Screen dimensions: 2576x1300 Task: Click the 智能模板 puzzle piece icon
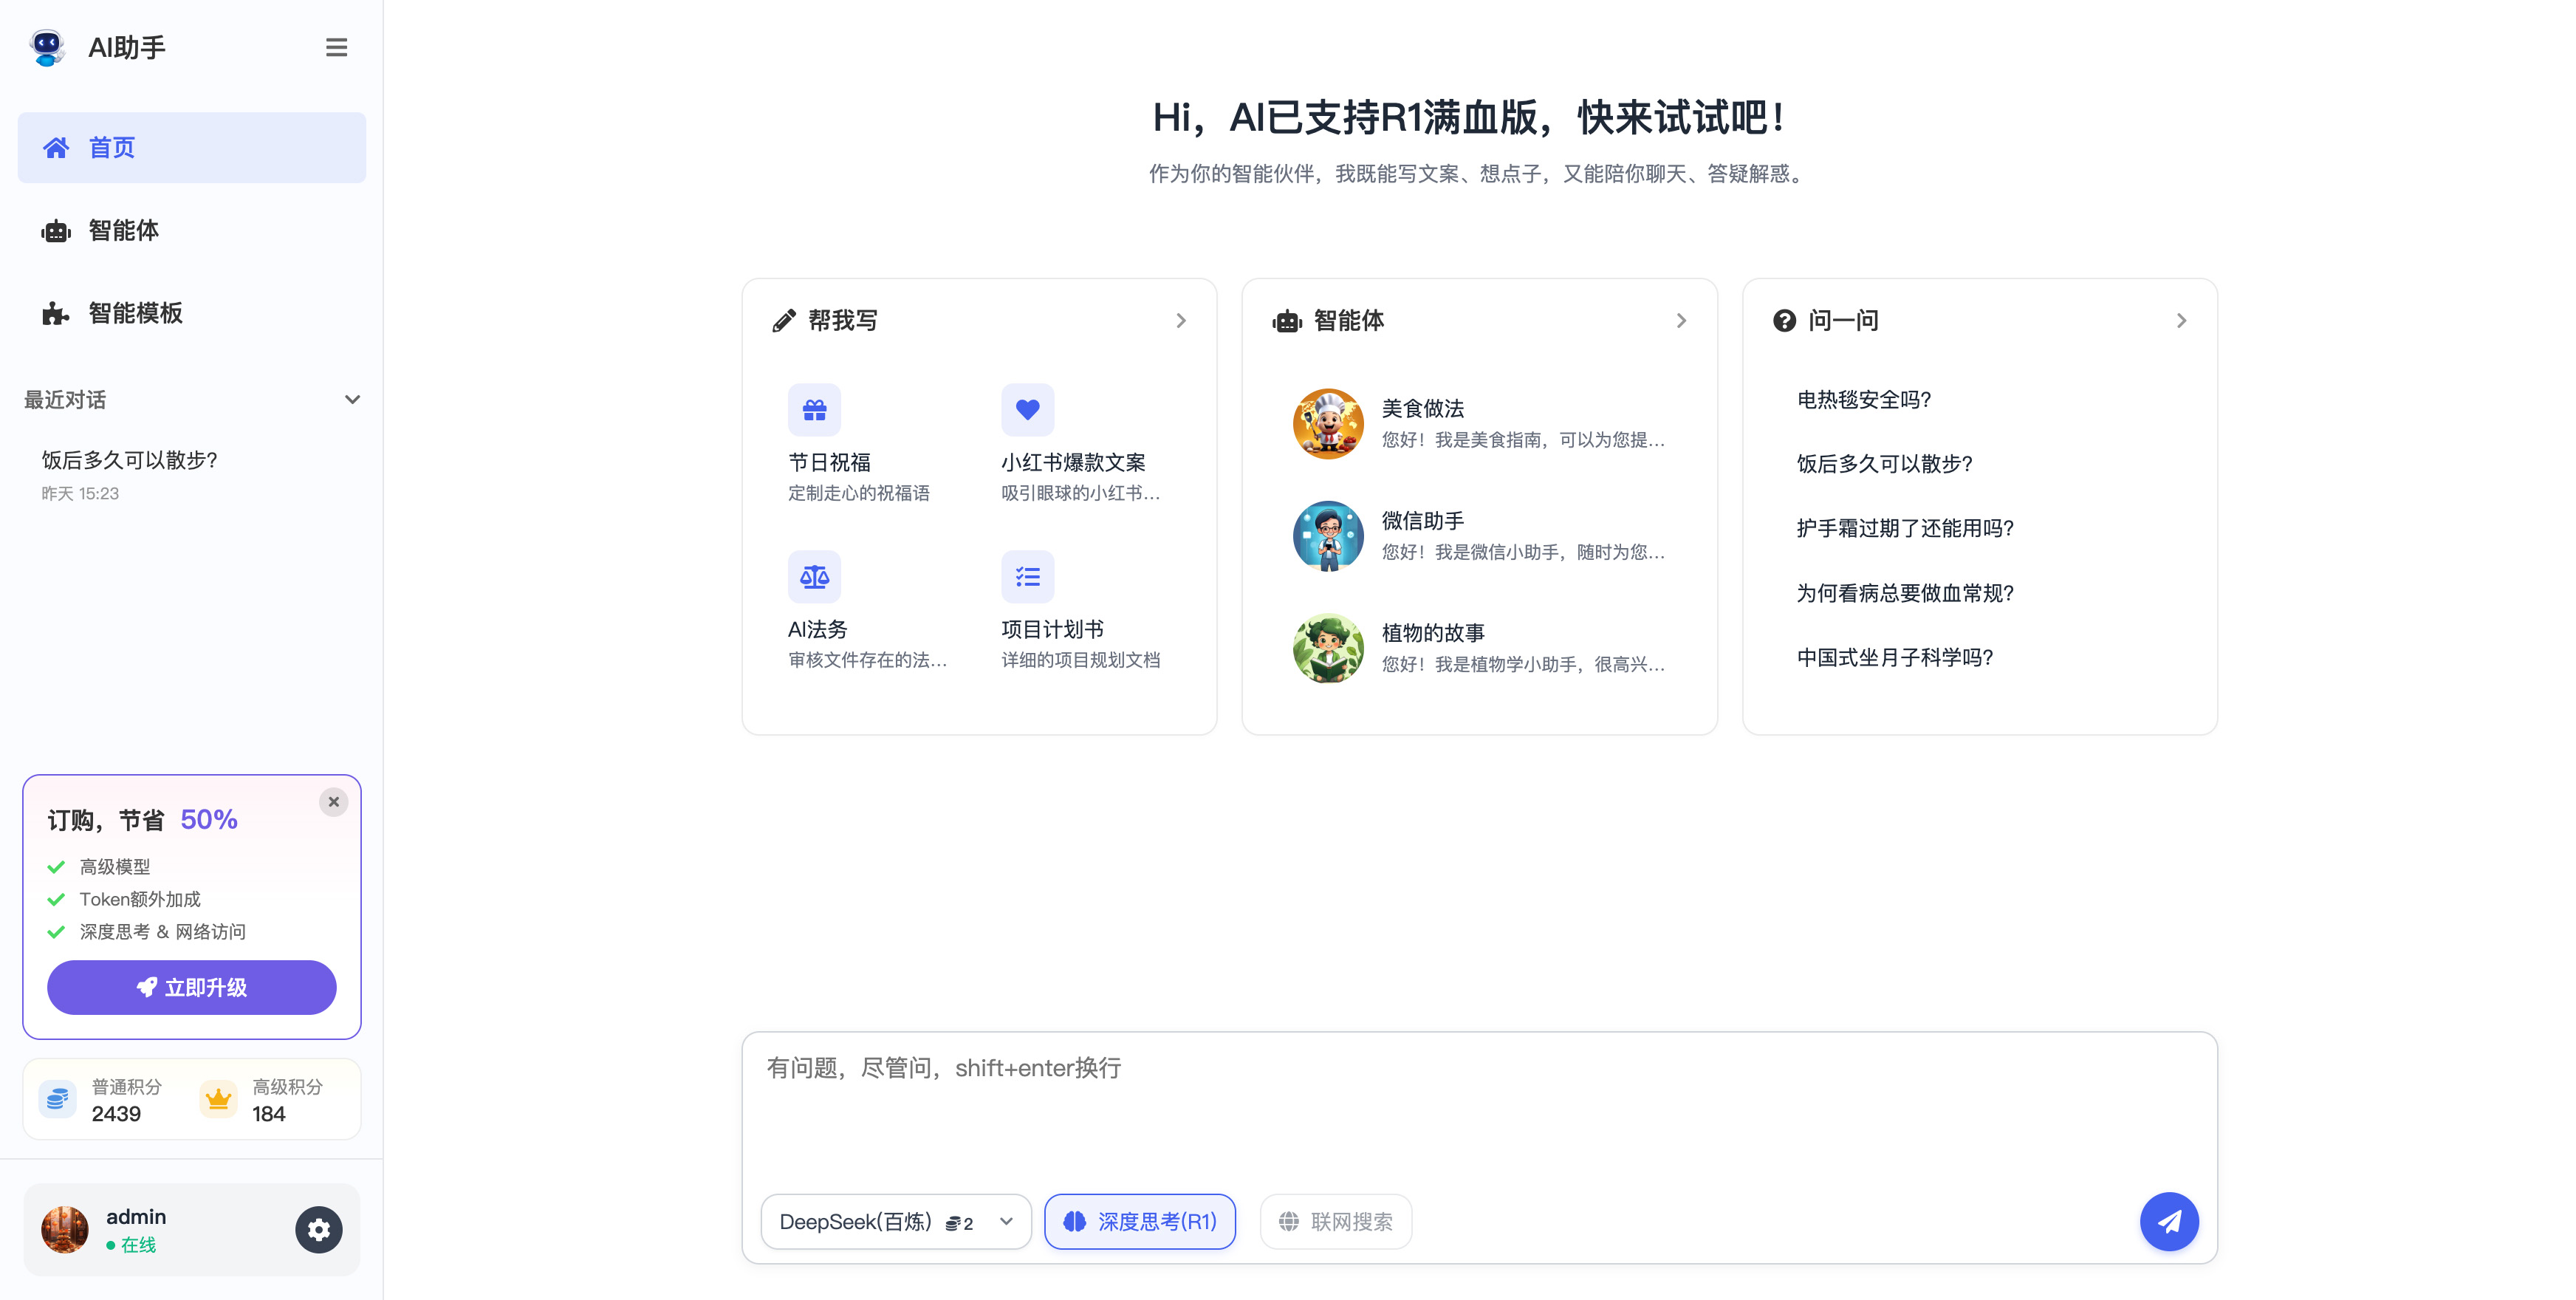click(56, 314)
